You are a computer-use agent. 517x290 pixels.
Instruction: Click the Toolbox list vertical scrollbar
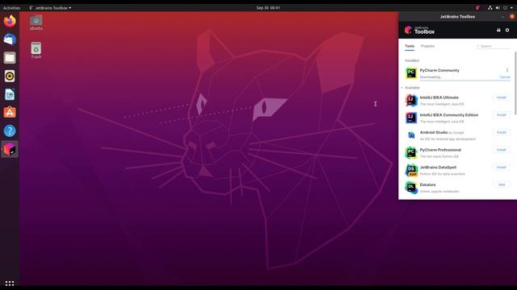coord(515,82)
